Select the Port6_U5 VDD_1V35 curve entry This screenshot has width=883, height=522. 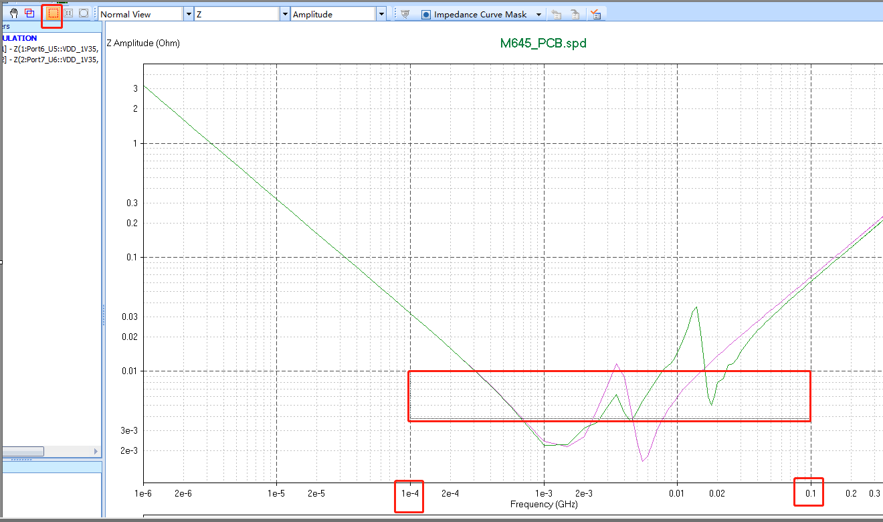coord(50,49)
